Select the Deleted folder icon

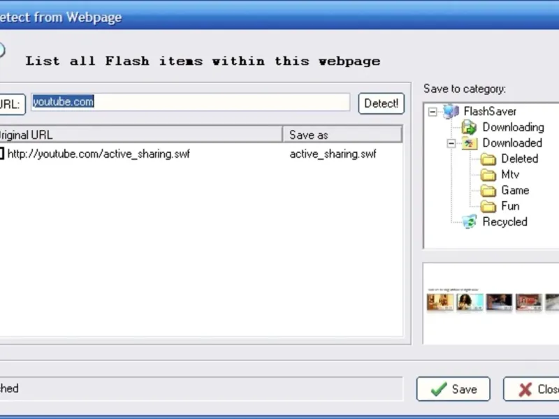(x=488, y=159)
